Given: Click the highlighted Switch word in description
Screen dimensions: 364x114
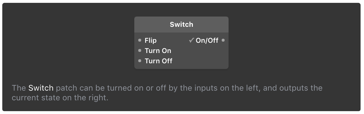Looking at the screenshot, I should coord(41,88).
